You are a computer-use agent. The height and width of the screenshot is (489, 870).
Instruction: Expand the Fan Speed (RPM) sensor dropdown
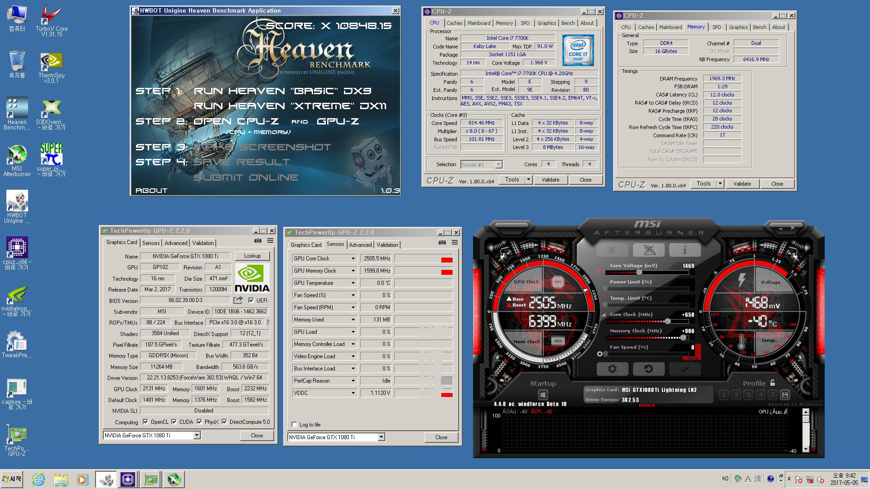[x=353, y=307]
